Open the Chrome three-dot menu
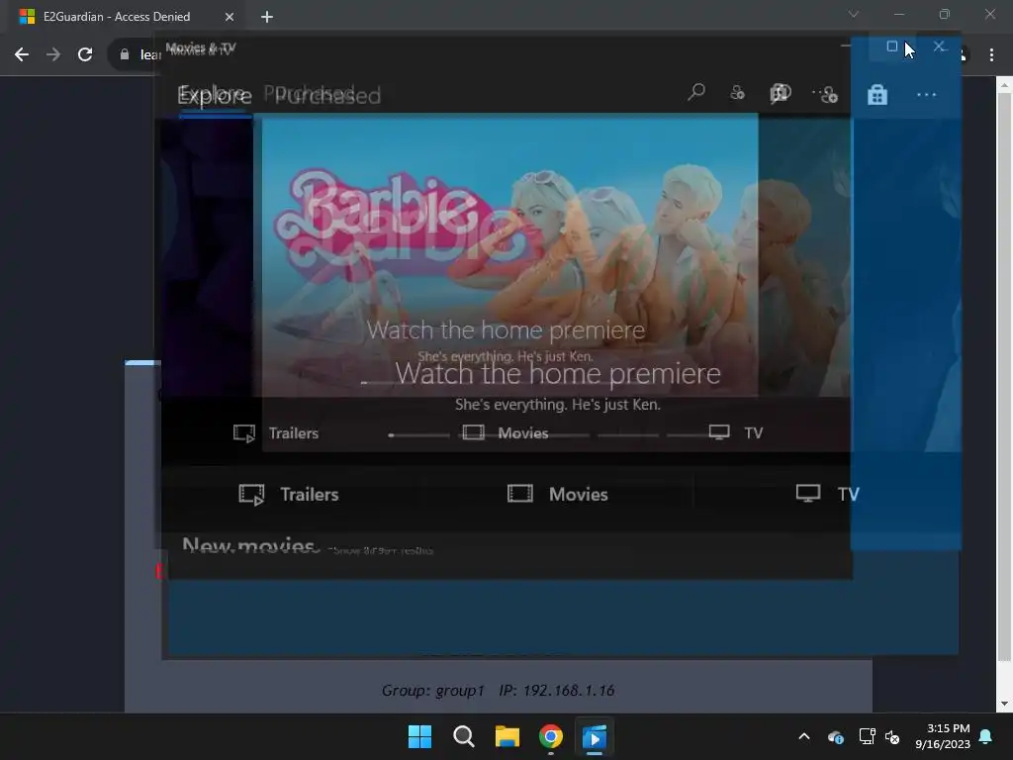The image size is (1013, 760). pos(991,55)
